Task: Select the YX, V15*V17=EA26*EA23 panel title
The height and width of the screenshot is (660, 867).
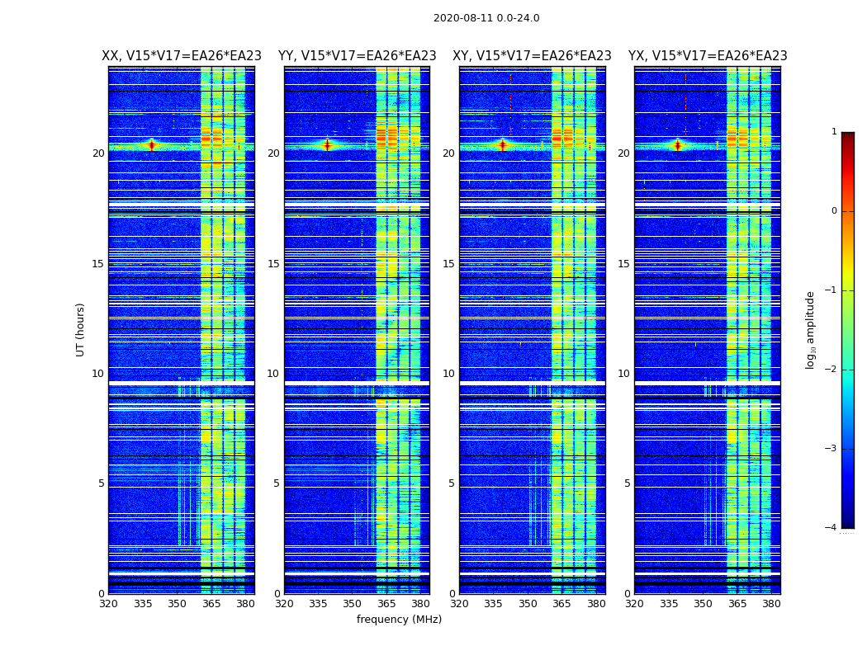Action: (x=708, y=56)
